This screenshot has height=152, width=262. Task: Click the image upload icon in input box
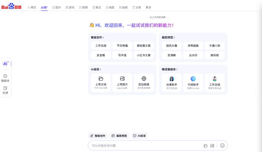[x=212, y=146]
